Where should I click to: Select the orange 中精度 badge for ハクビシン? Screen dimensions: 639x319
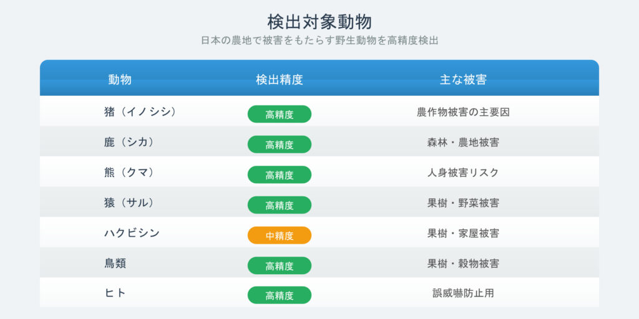click(x=279, y=236)
